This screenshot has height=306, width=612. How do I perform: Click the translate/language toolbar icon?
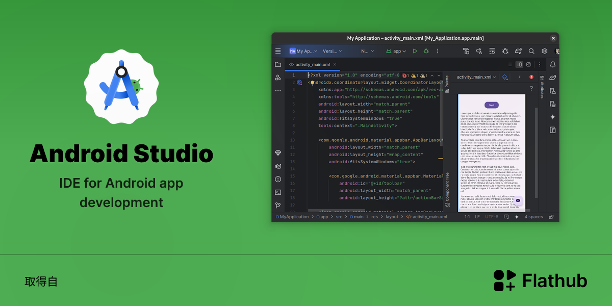click(x=479, y=51)
